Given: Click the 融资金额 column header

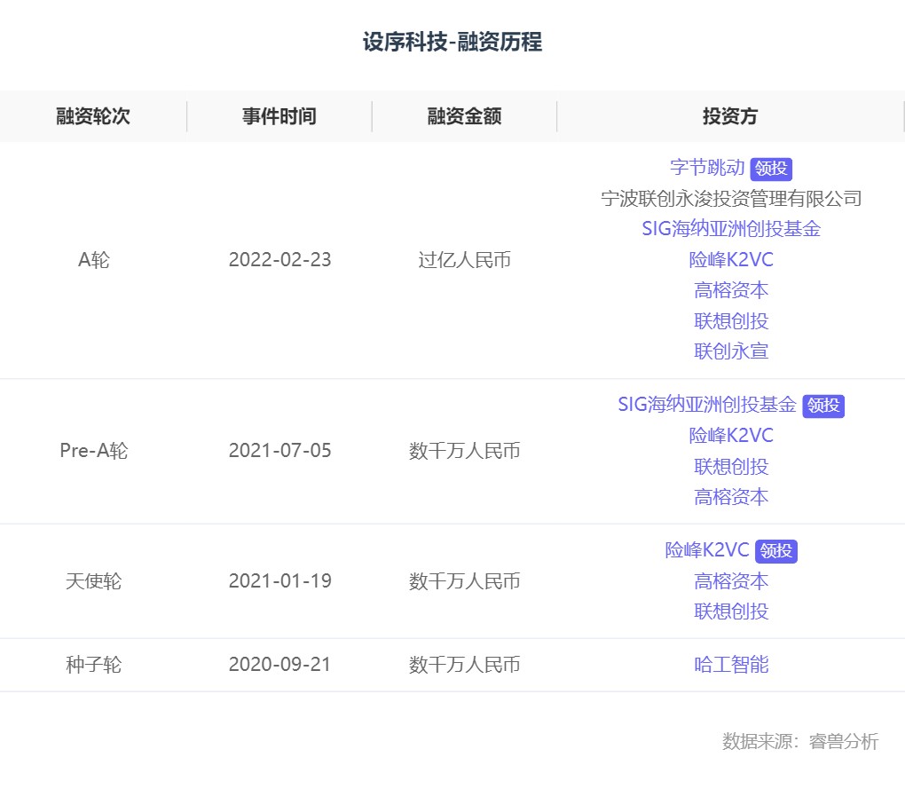Looking at the screenshot, I should [x=465, y=116].
